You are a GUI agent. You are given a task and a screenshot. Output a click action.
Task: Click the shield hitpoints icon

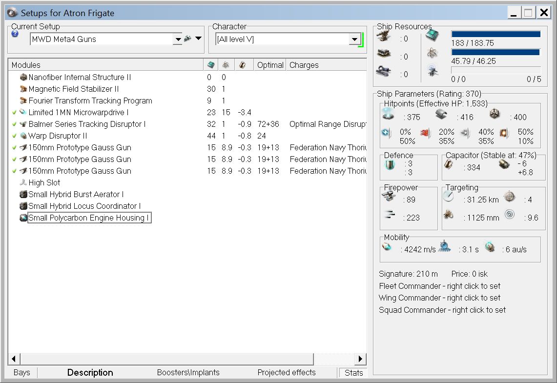click(x=389, y=114)
